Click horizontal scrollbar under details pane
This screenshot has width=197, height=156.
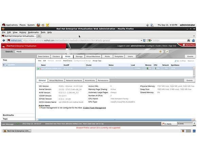(x=115, y=120)
